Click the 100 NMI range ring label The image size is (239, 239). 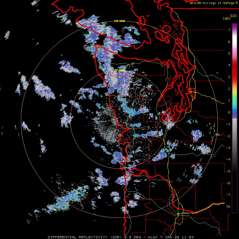click(119, 21)
